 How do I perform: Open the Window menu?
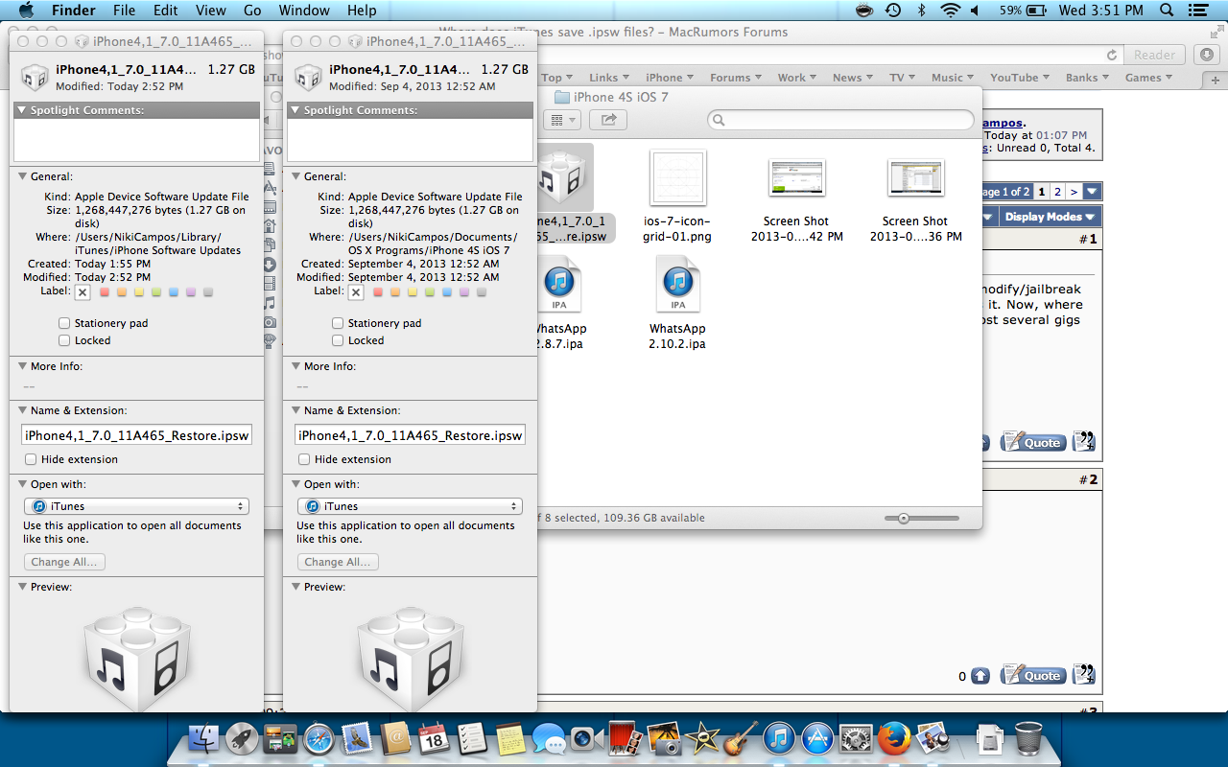[x=303, y=11]
